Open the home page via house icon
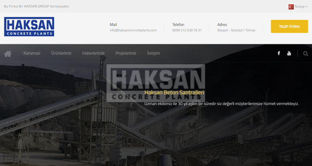This screenshot has width=312, height=166. tap(8, 54)
